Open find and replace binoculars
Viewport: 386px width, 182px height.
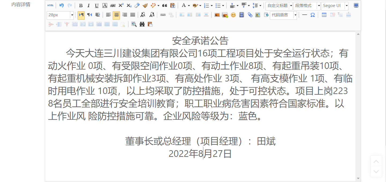[142, 24]
